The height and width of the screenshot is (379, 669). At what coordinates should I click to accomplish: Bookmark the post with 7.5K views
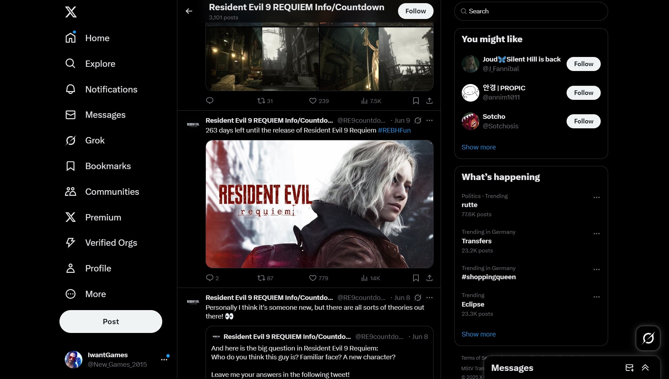point(416,101)
